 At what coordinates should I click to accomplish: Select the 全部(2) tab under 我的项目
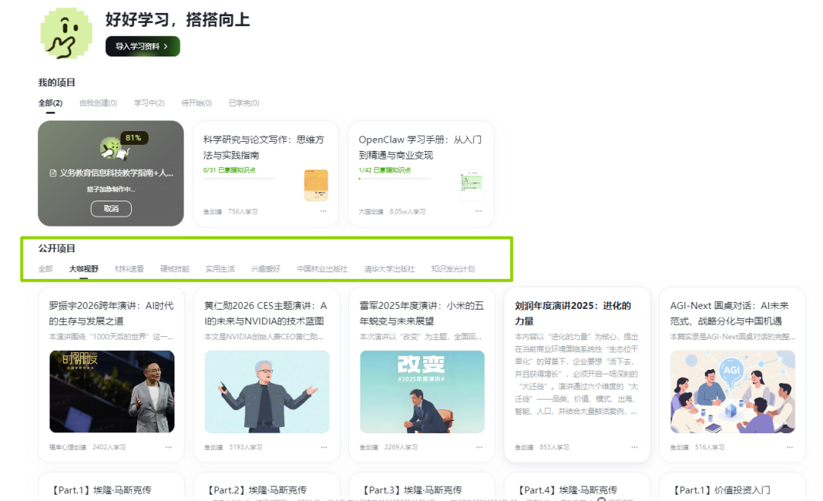pyautogui.click(x=50, y=103)
